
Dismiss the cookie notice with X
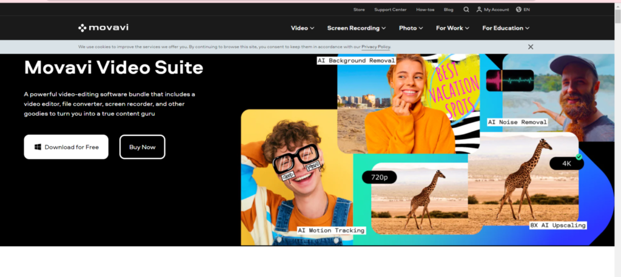(531, 47)
